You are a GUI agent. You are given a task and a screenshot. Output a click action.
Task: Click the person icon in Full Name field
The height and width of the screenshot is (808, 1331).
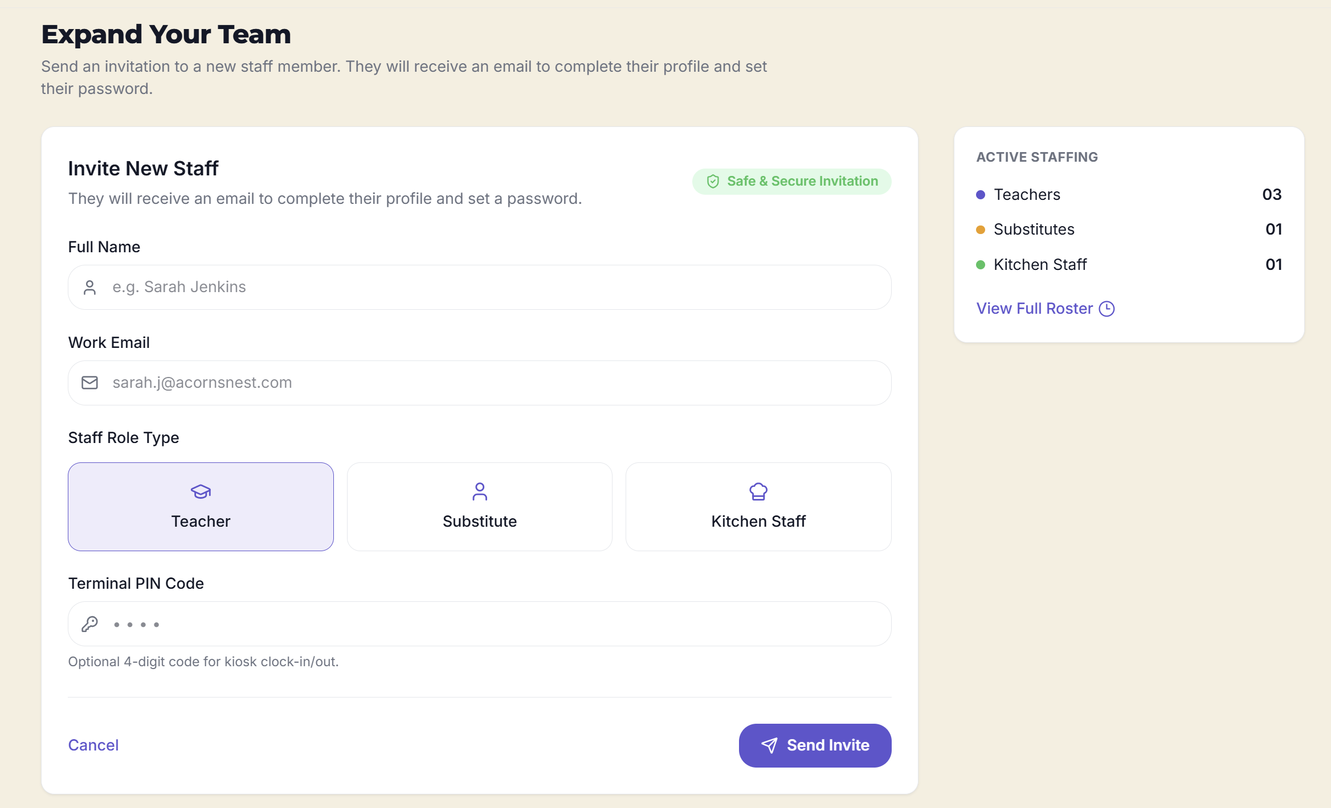tap(89, 288)
